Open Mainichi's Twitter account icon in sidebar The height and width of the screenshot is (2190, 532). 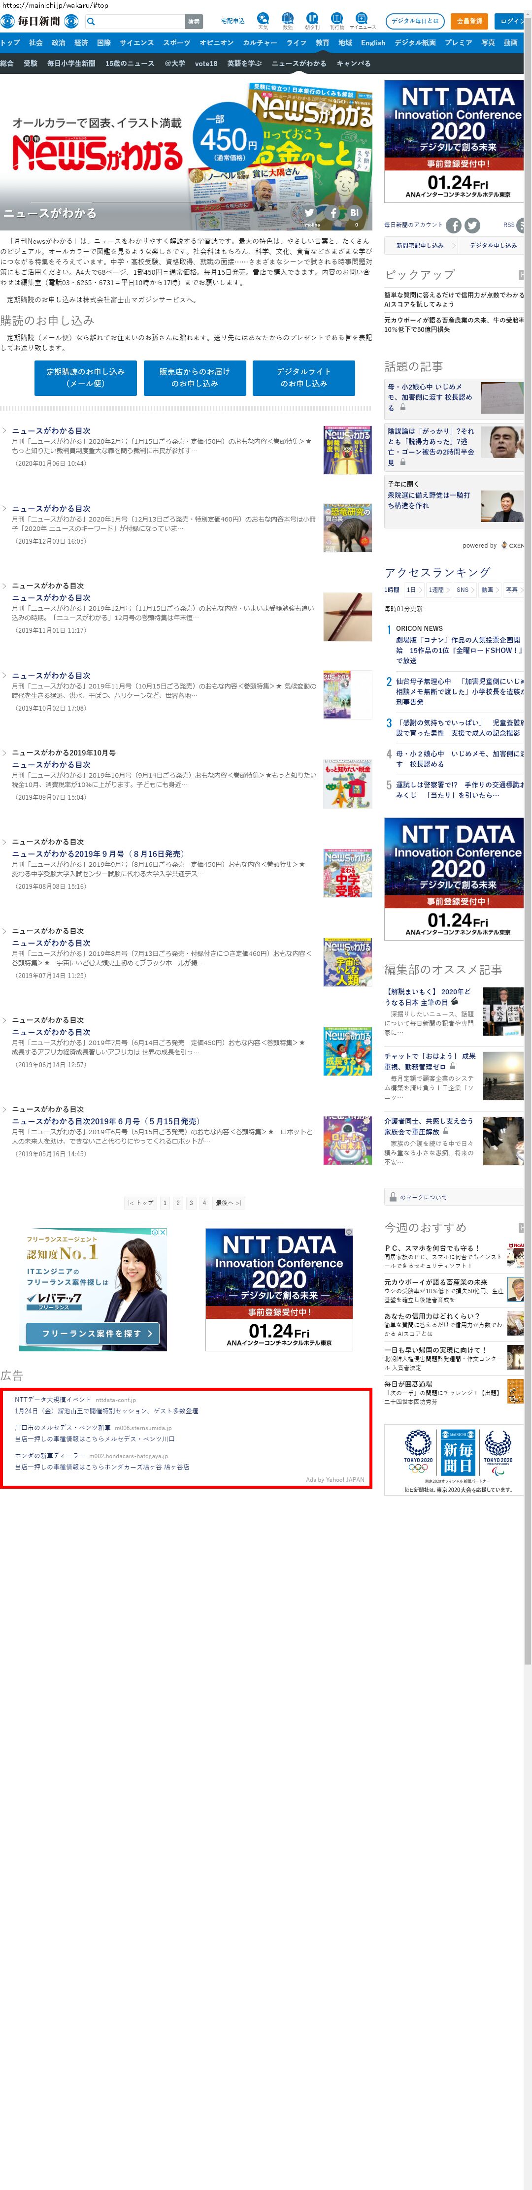point(472,225)
